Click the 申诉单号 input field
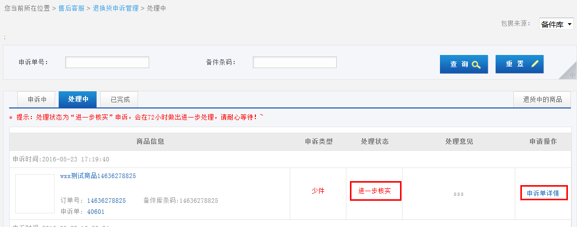 [107, 63]
